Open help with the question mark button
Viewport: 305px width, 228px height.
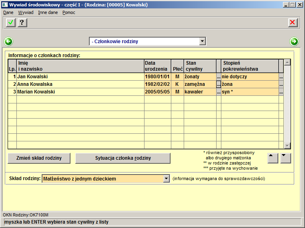22,23
